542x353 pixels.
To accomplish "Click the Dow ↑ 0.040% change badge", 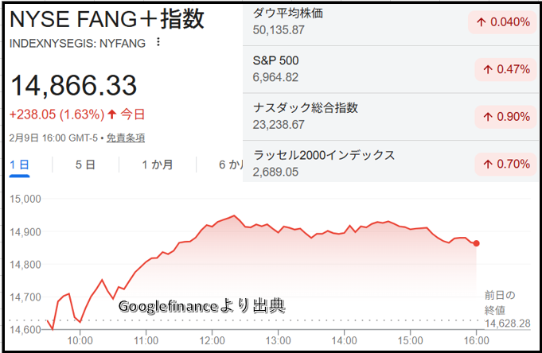I will (503, 22).
